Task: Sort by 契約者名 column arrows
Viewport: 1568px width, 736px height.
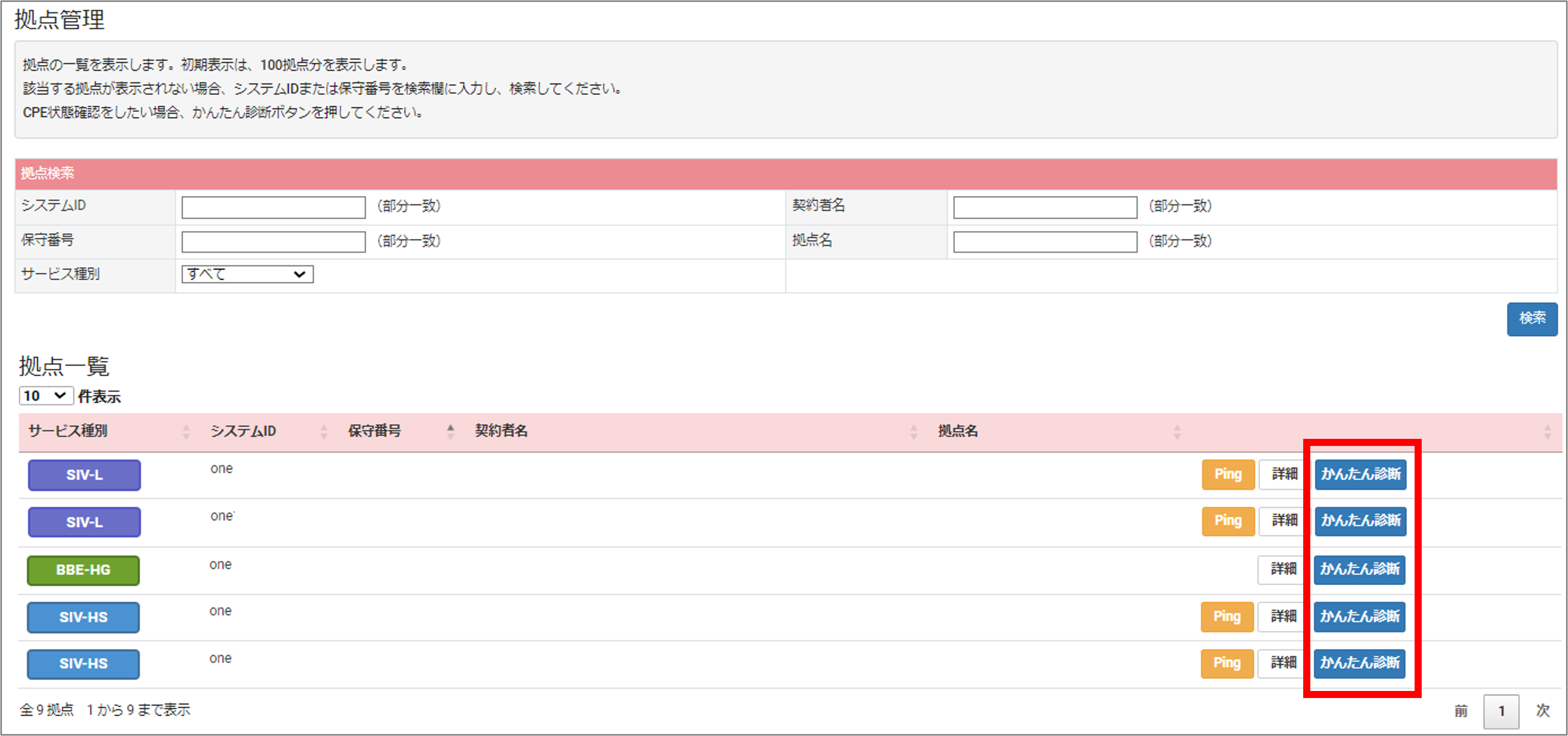Action: 914,432
